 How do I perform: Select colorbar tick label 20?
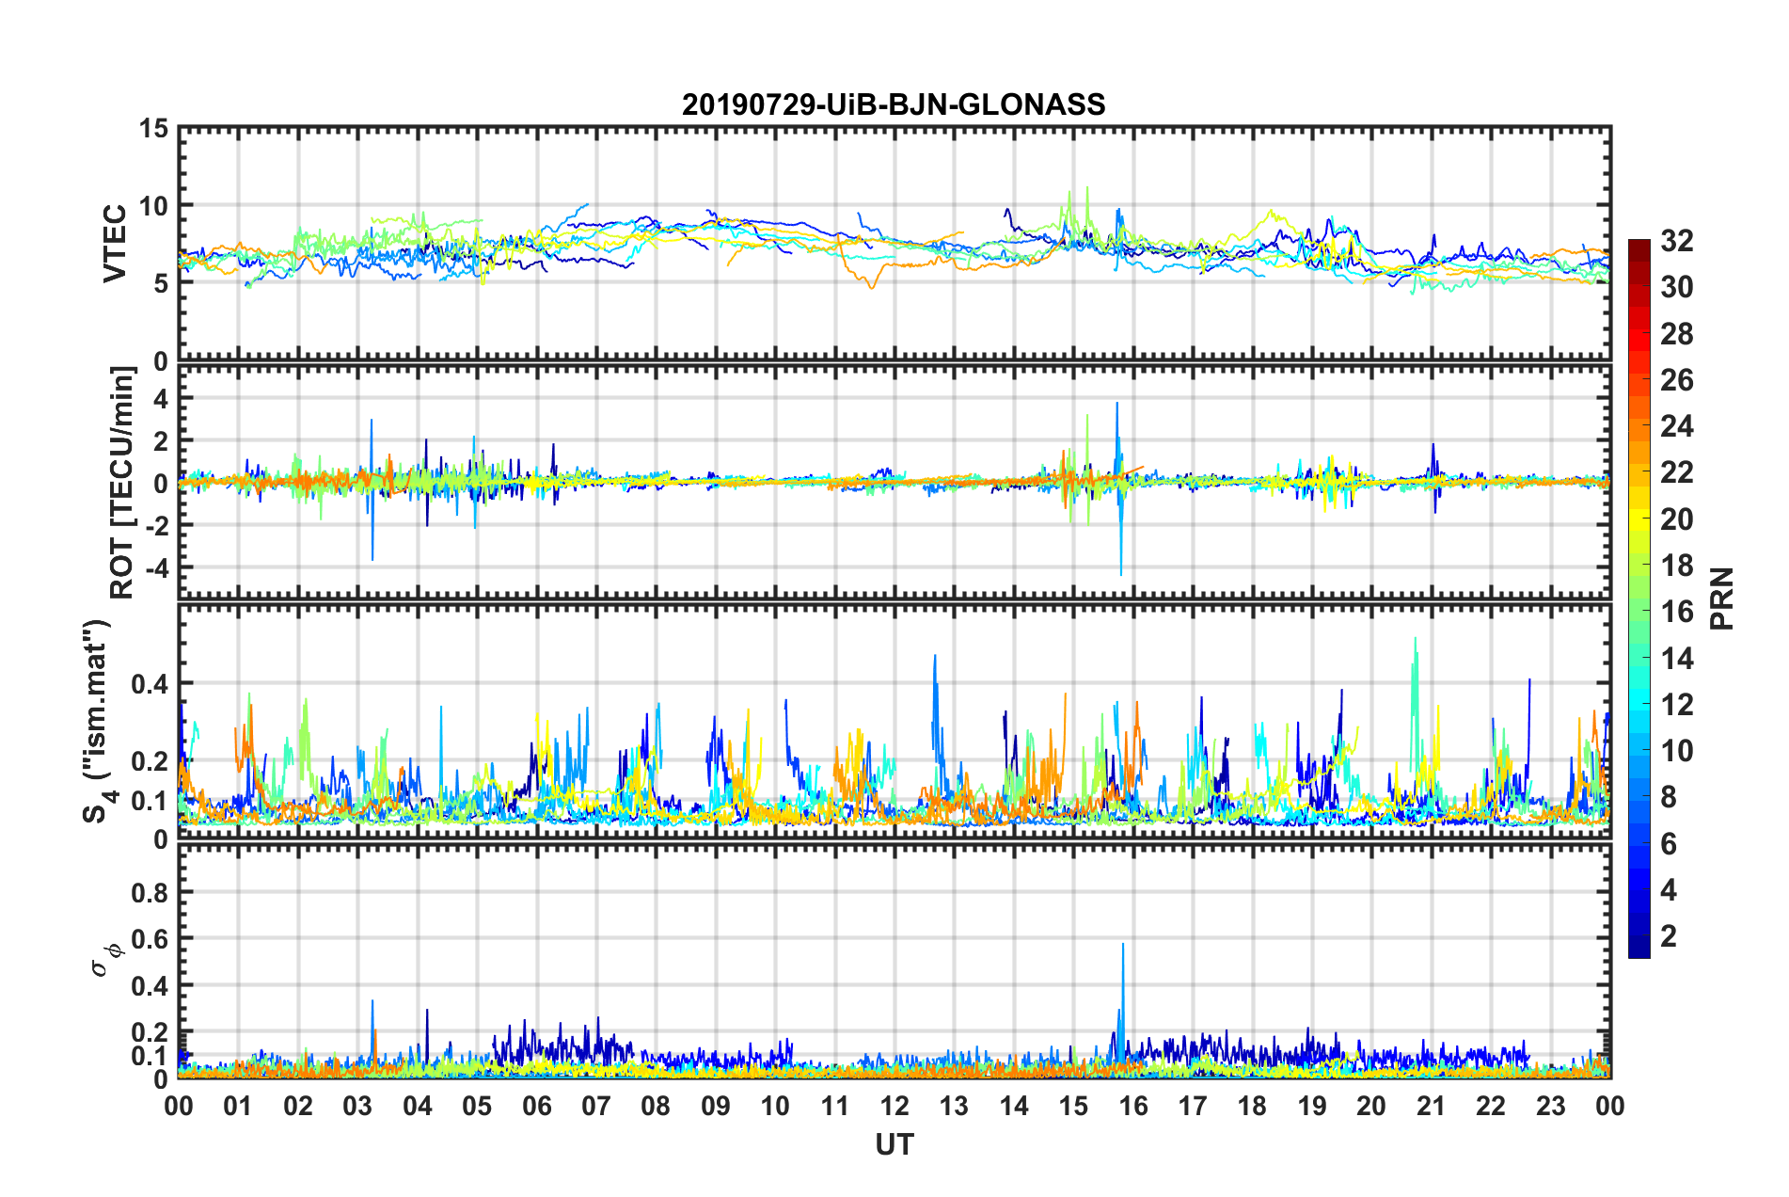click(x=1676, y=519)
